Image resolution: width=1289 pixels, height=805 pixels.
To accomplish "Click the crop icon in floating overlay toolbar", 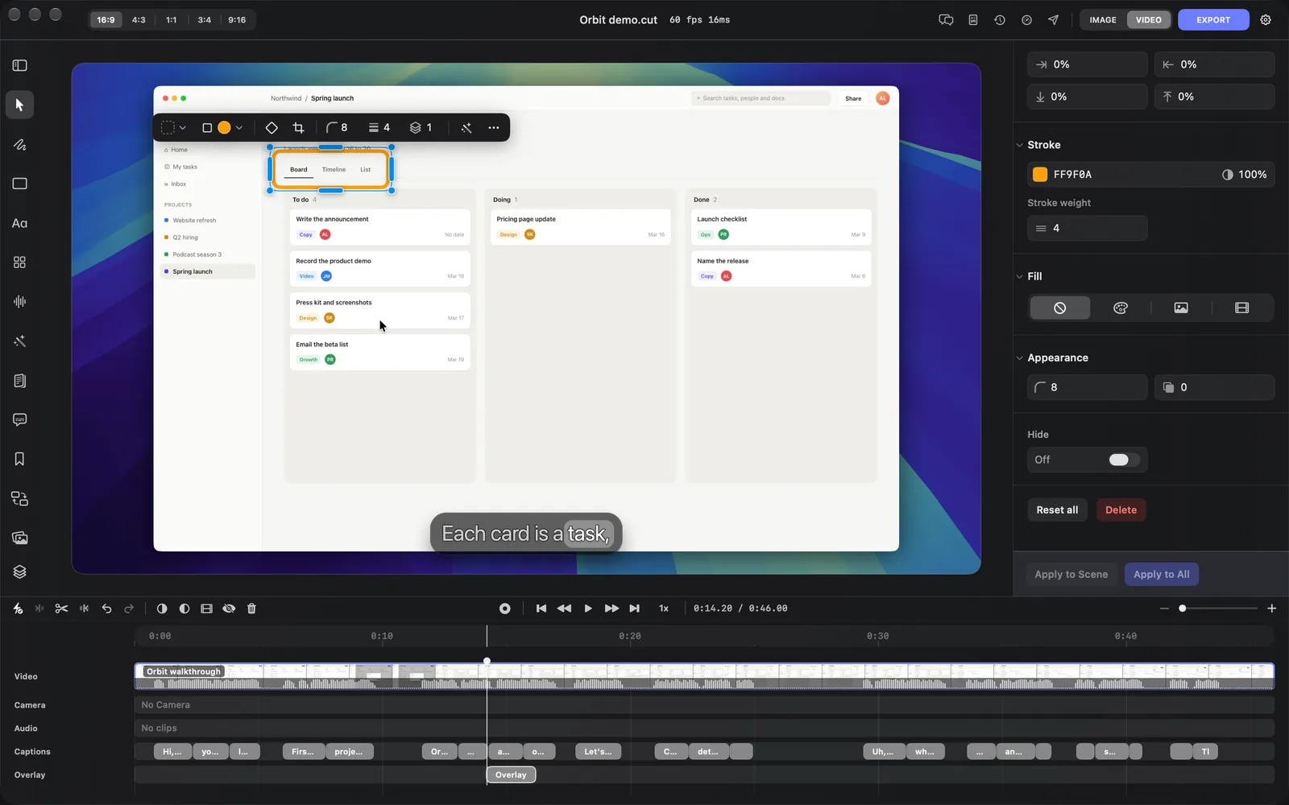I will coord(298,127).
